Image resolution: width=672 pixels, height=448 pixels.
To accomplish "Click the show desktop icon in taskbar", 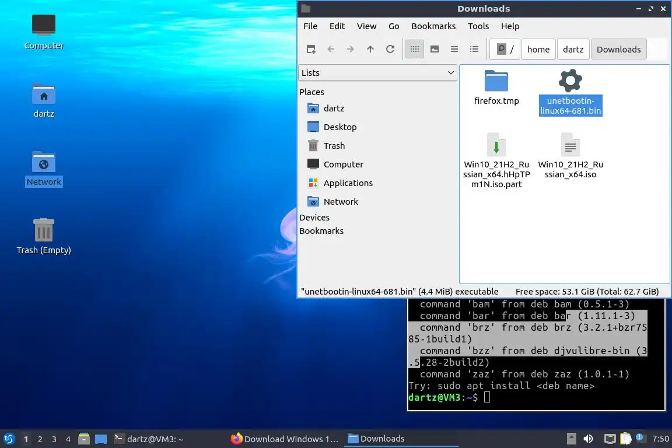I will [101, 439].
